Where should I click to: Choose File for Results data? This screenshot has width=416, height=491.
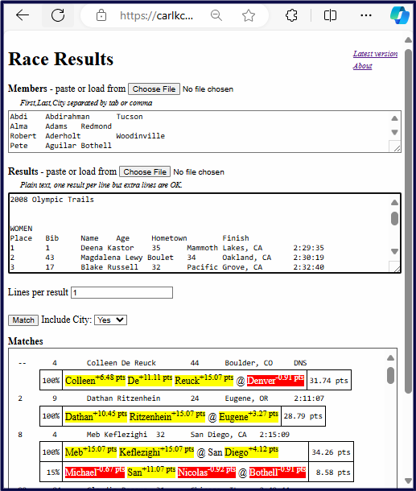[x=145, y=172]
